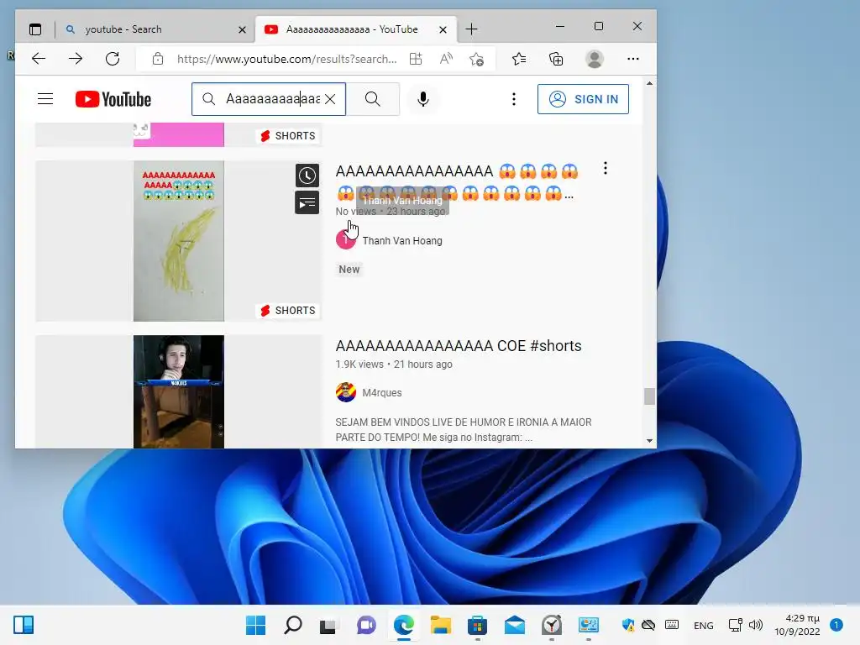
Task: Click the 'SEJAM BEM VINDOS' video description
Action: (464, 429)
